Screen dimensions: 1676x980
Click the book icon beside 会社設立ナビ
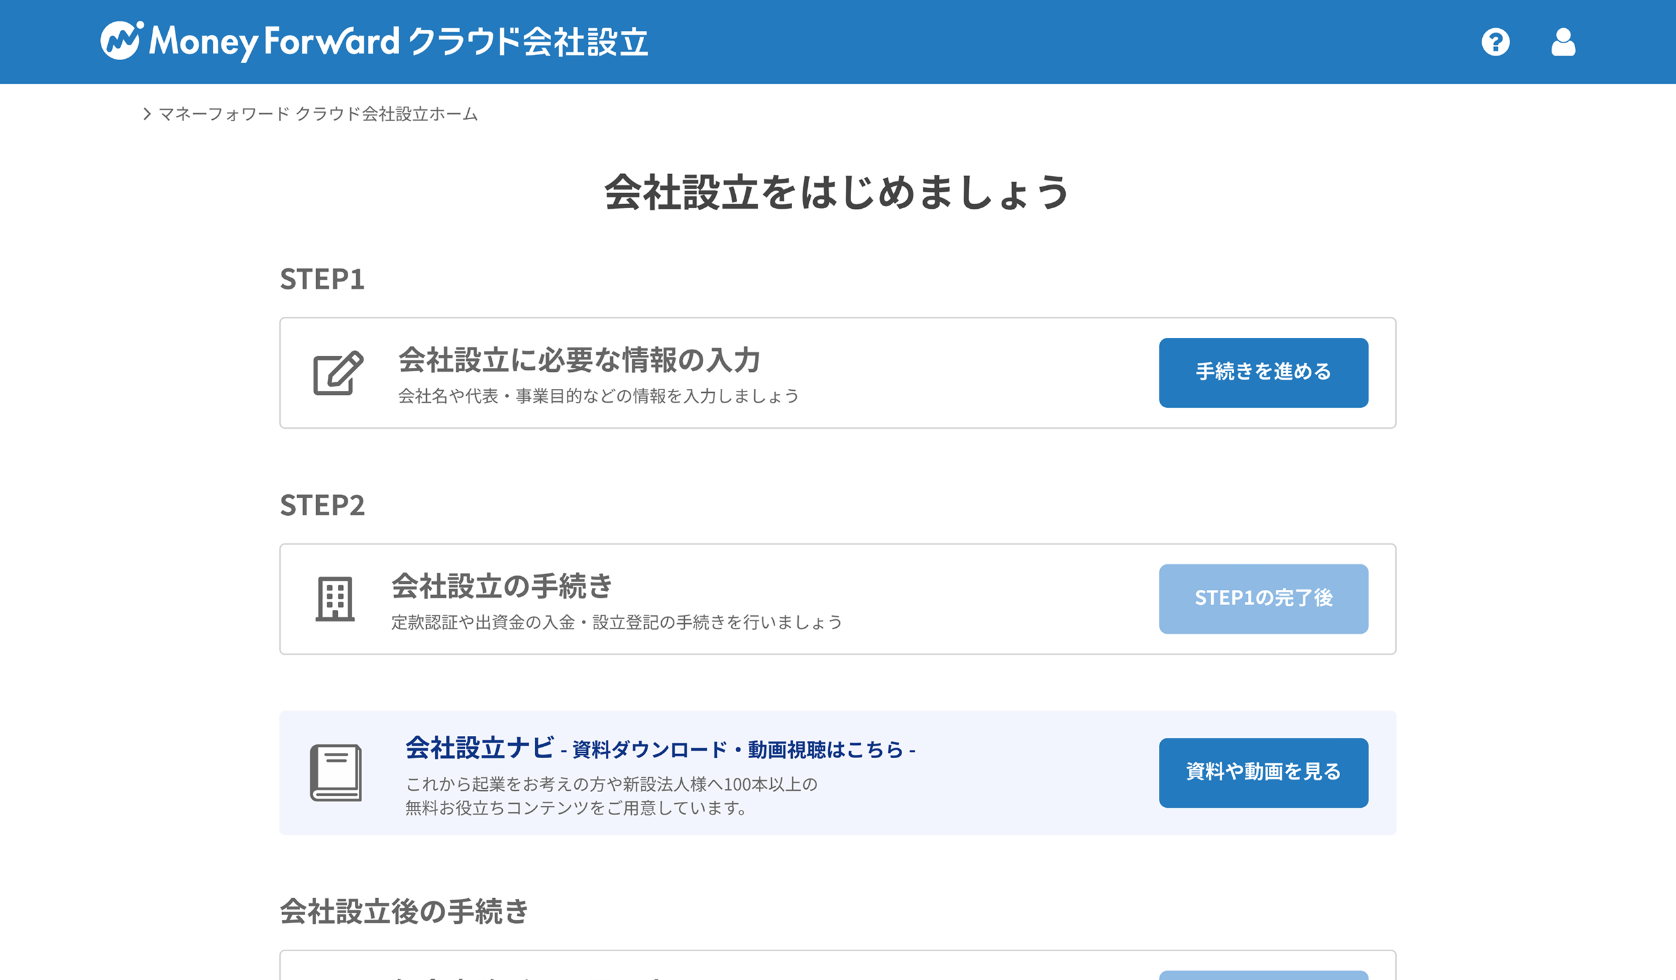pos(336,772)
